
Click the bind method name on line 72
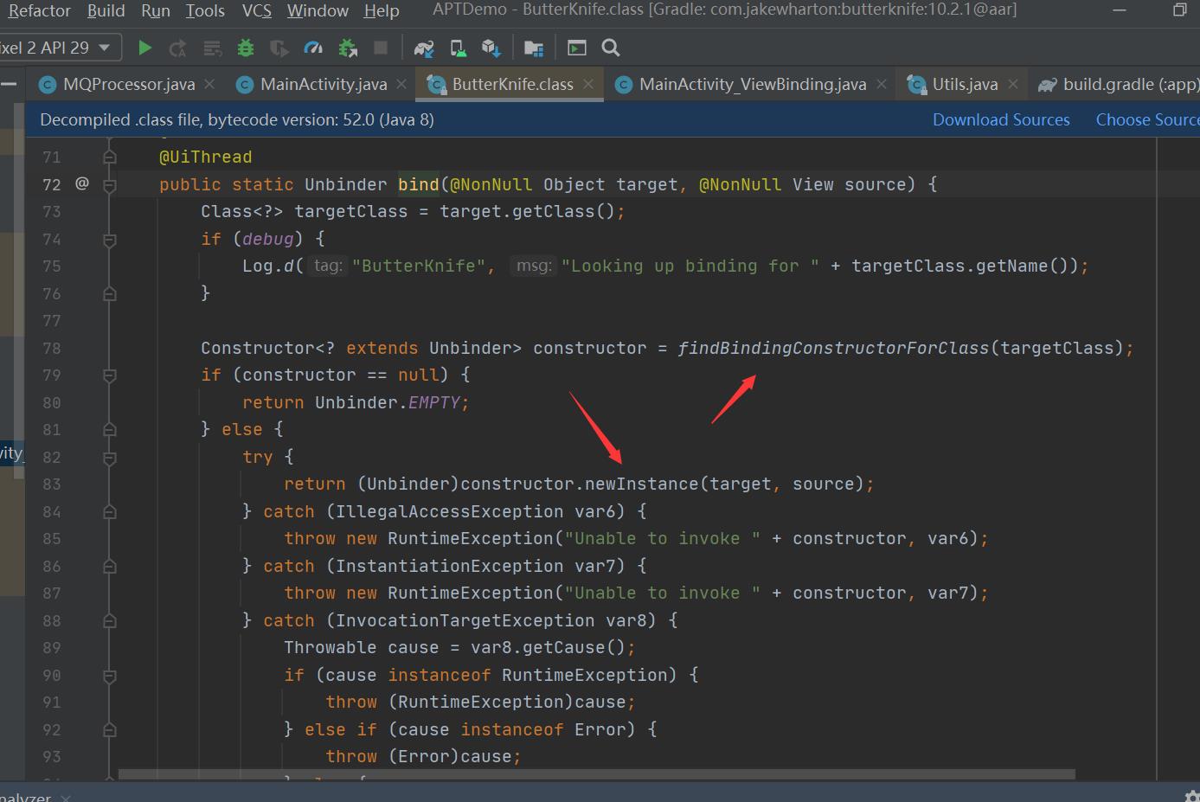(x=419, y=184)
